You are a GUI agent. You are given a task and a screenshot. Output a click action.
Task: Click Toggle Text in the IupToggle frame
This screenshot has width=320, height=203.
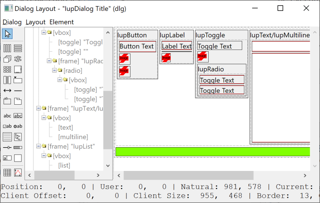[219, 46]
